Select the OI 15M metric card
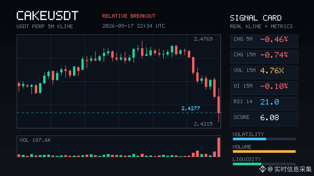This screenshot has height=176, width=314. 264,88
